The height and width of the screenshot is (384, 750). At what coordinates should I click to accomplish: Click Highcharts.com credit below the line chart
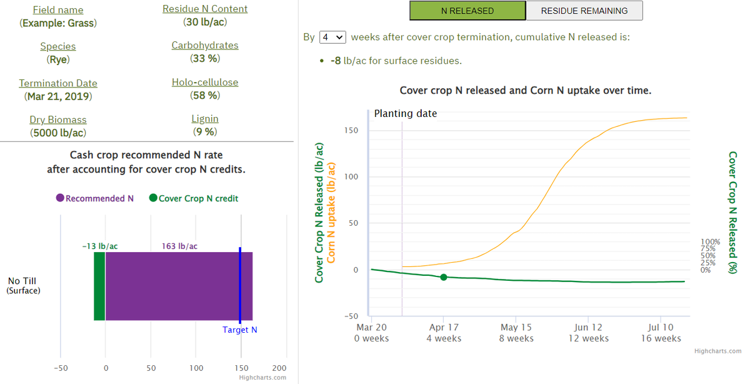(x=718, y=351)
